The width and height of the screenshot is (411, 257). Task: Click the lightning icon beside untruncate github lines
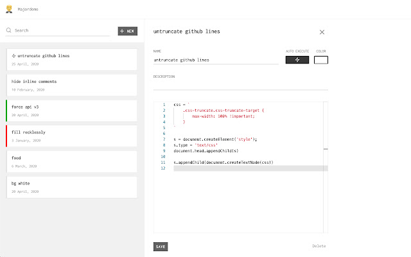pos(14,56)
